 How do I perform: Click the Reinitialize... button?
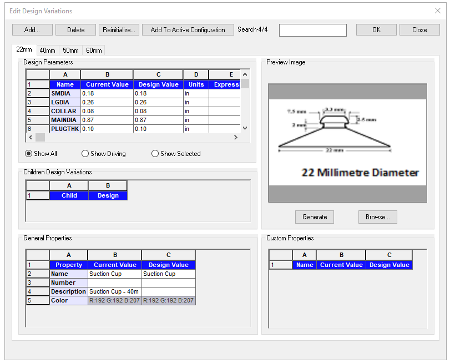point(119,30)
